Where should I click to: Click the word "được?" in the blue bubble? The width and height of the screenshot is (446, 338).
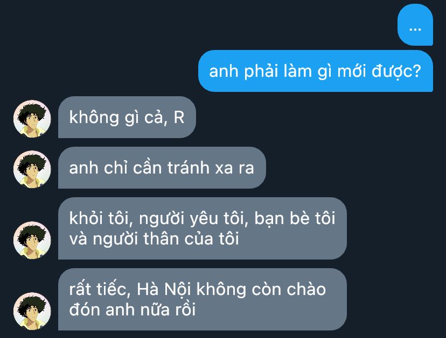tap(396, 71)
